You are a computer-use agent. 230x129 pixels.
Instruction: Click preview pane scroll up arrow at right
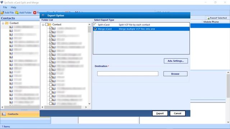click(228, 72)
